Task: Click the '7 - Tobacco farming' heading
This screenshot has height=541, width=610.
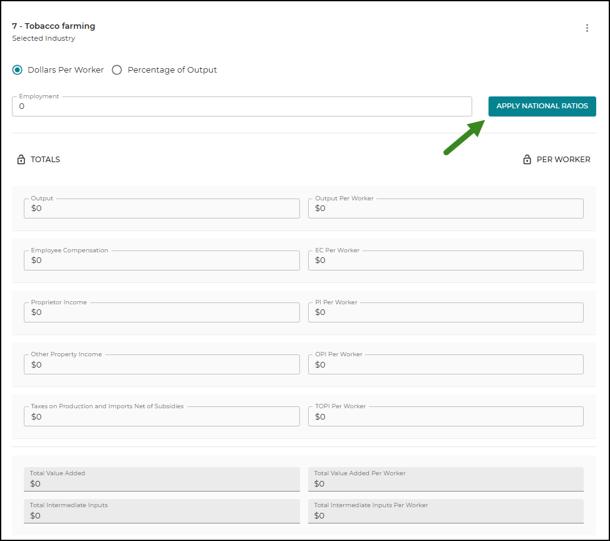Action: tap(54, 26)
